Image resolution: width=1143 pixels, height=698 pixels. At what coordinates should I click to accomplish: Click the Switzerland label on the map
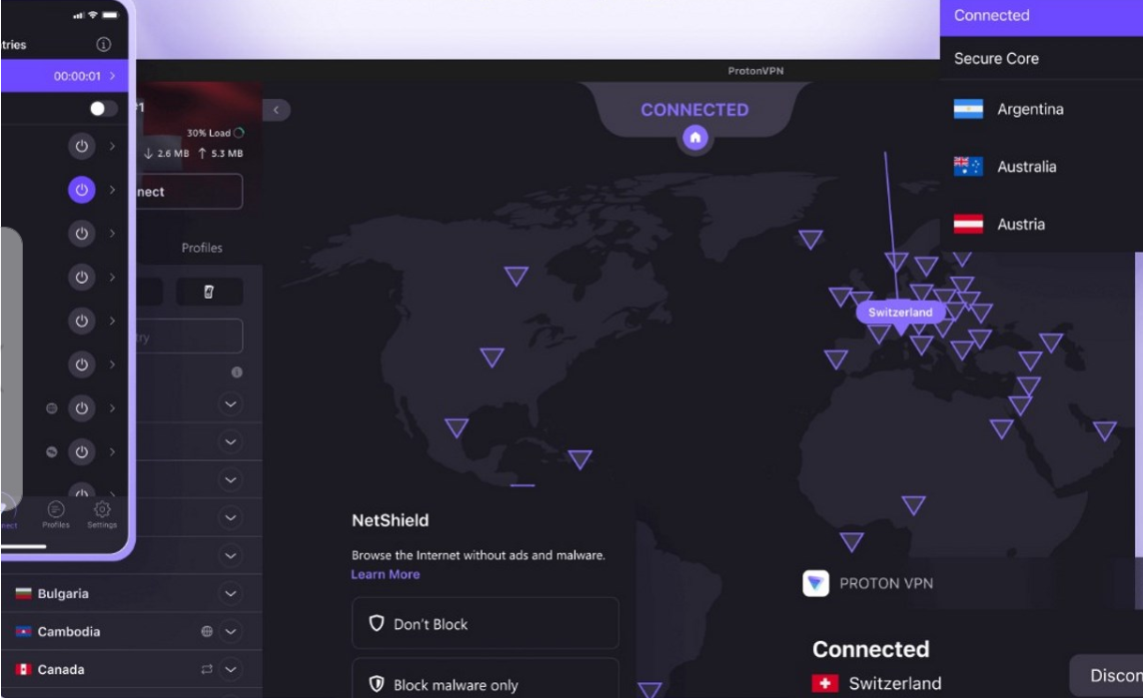pos(900,312)
